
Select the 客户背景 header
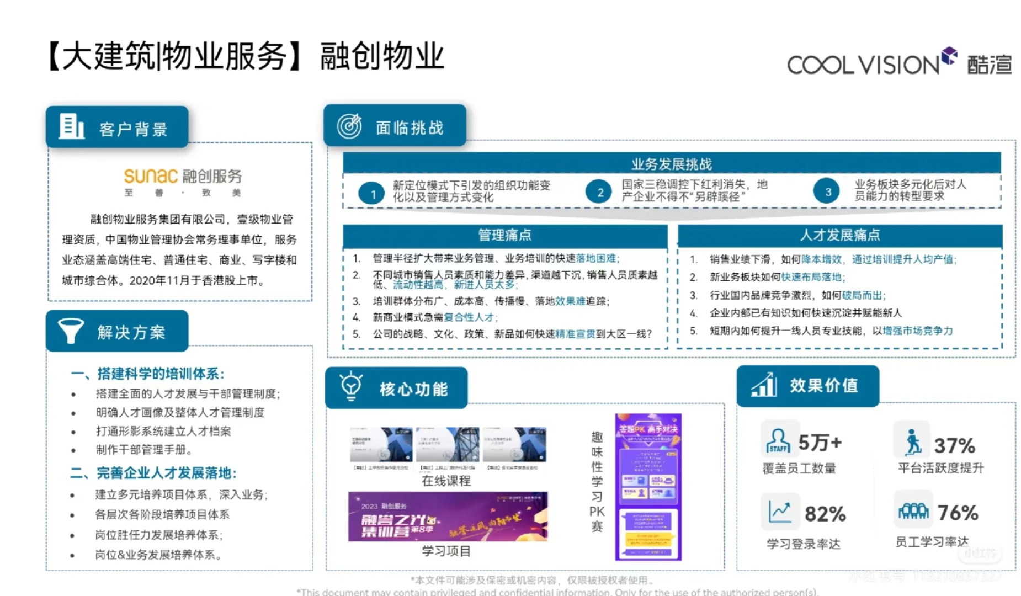coord(117,127)
